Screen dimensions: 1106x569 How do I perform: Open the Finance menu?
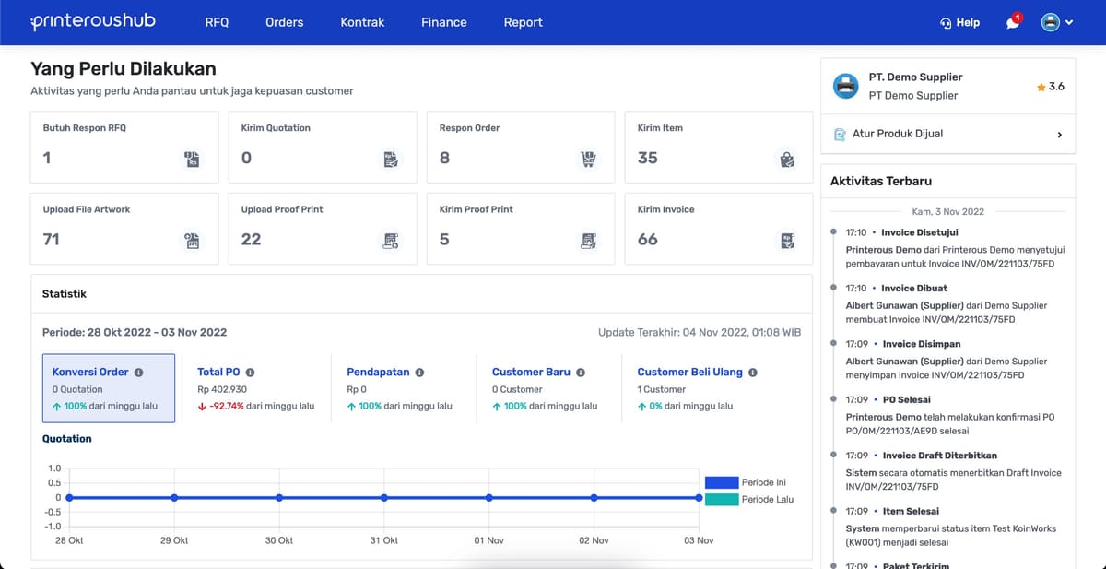(x=443, y=22)
